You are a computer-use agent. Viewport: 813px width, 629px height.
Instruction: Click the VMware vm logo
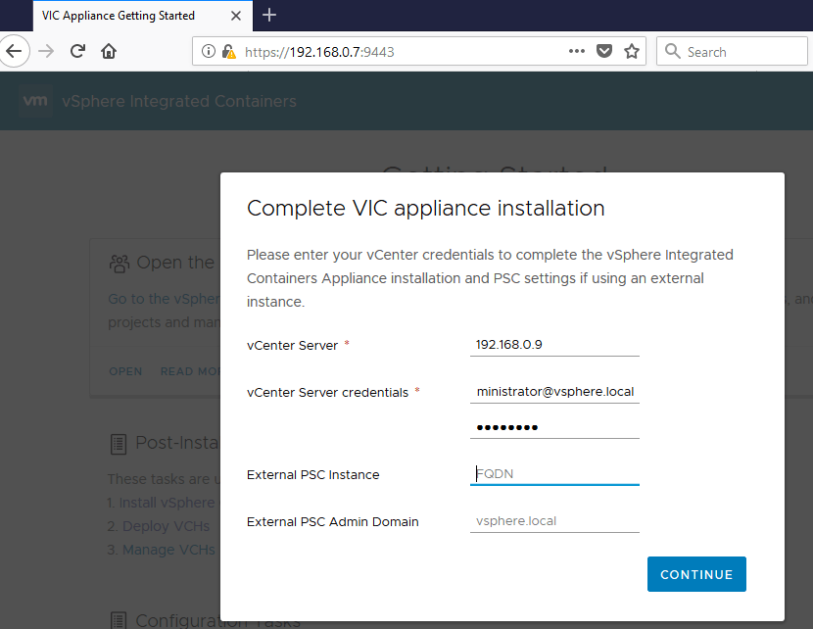[x=35, y=101]
